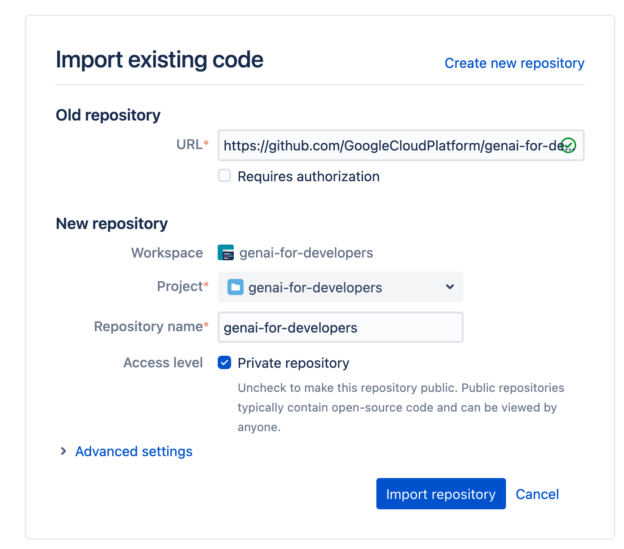Screen dimensions: 624x549
Task: Click the Project dropdown chevron arrow
Action: [x=450, y=287]
